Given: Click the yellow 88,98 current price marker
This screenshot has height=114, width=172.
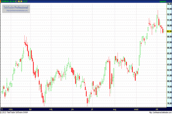Looking at the screenshot, I should pyautogui.click(x=169, y=31).
